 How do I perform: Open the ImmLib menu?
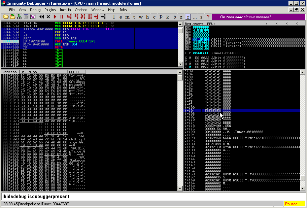pyautogui.click(x=65, y=10)
